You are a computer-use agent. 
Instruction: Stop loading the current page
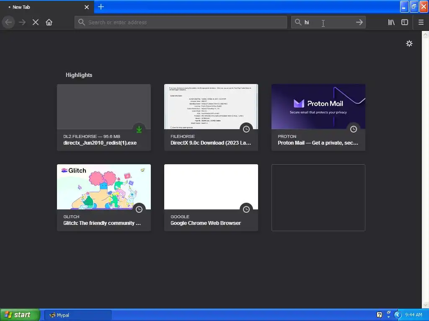tap(36, 22)
